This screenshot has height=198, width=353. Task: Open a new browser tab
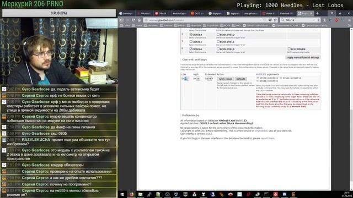coord(317,13)
